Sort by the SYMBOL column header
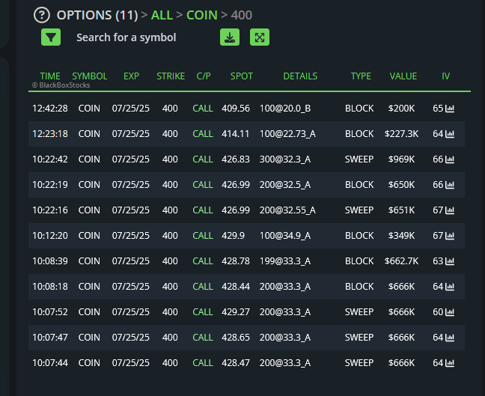 (90, 76)
